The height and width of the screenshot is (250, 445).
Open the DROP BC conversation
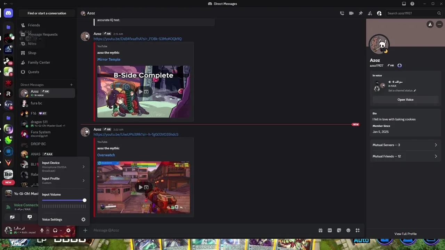47,144
